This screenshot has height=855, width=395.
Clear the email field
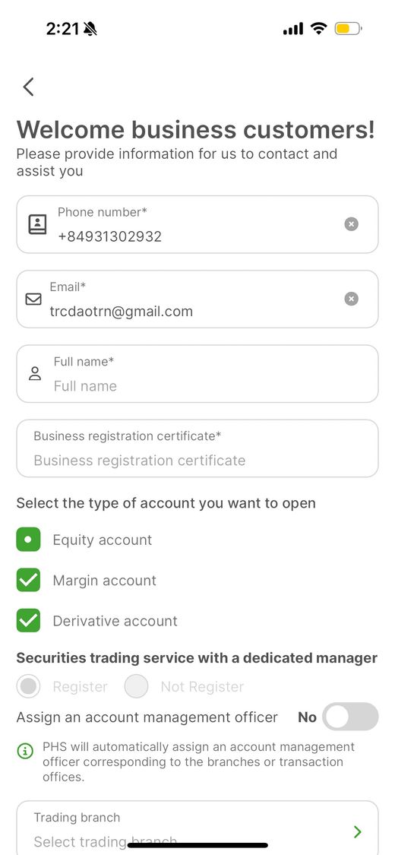point(352,299)
